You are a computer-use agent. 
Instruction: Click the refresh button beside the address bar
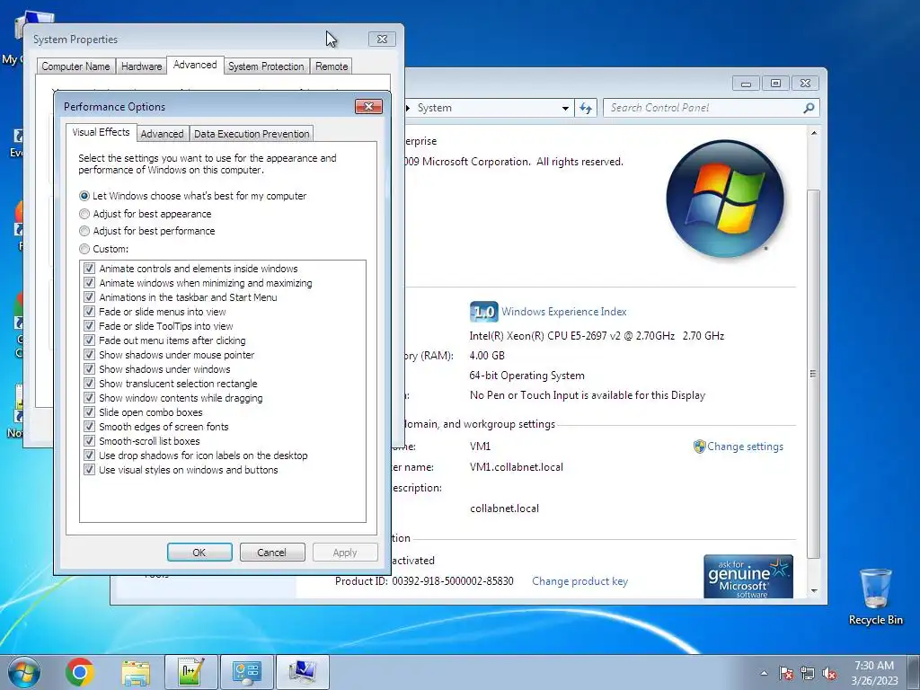(x=586, y=108)
